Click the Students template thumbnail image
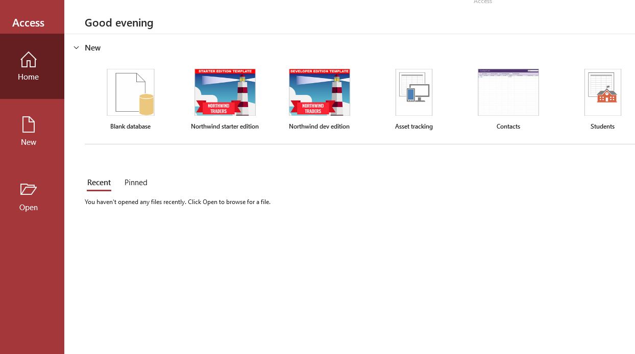Viewport: 635px width, 354px height. tap(602, 92)
